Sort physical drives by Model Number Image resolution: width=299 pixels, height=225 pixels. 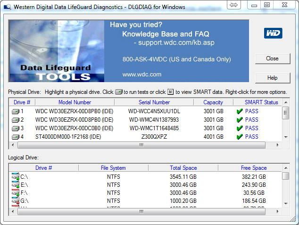tap(75, 102)
